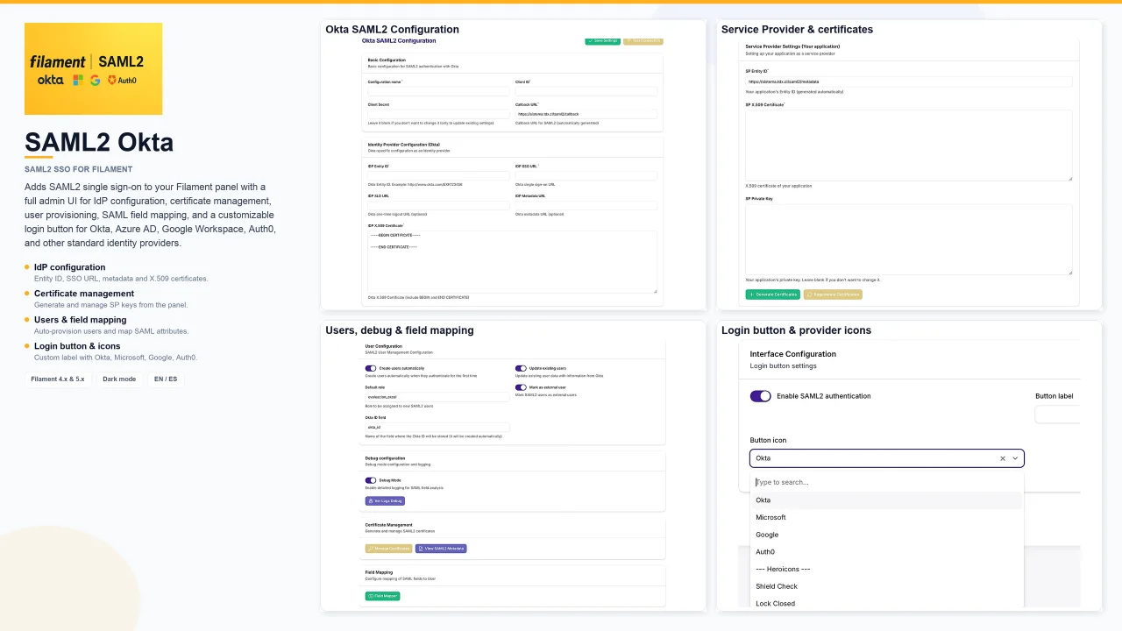The image size is (1122, 631).
Task: Toggle Enable SAML2 authentication switch
Action: [761, 396]
